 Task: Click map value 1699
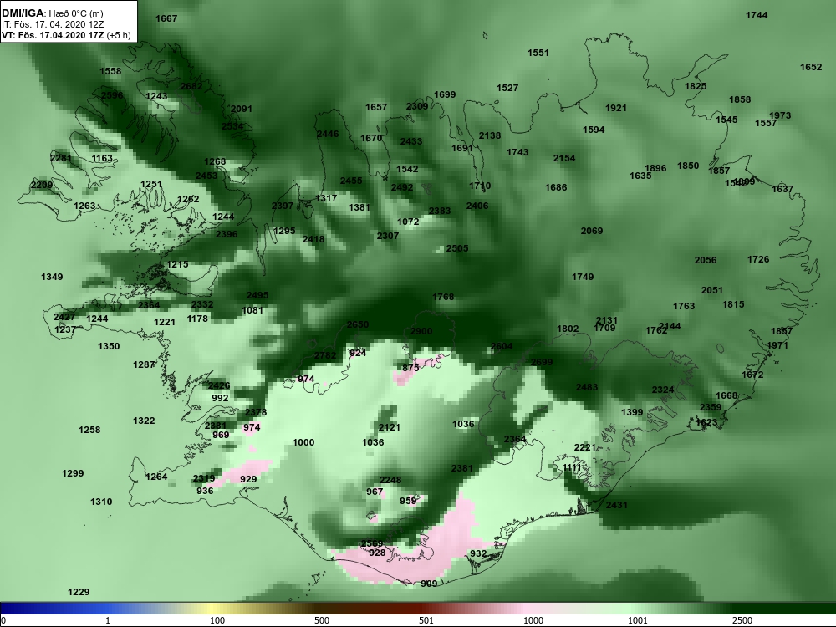(445, 95)
